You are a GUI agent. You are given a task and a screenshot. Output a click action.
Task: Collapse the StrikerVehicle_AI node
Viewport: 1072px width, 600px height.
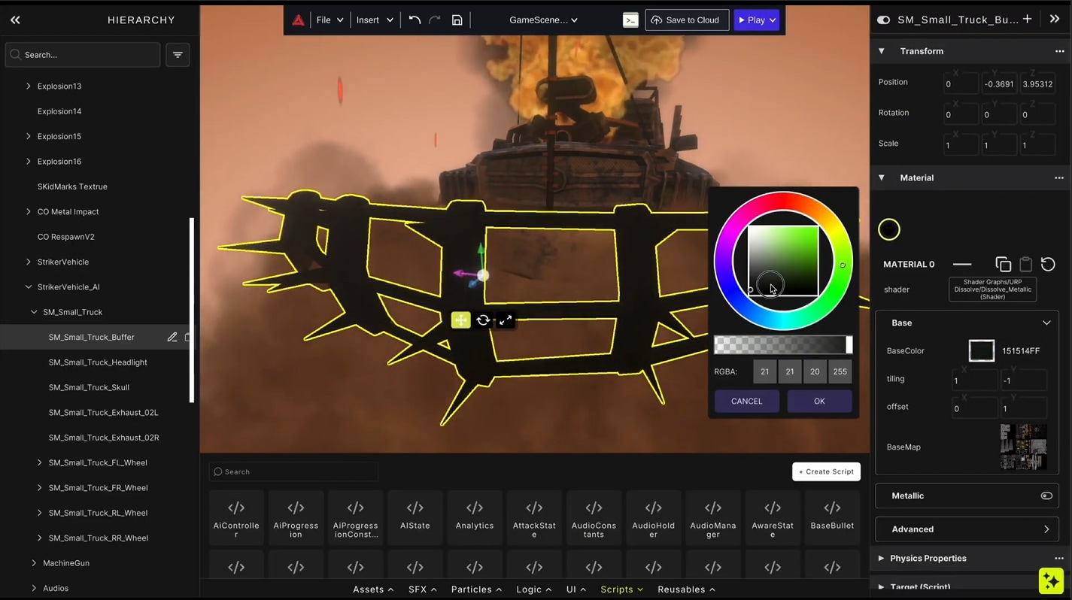click(x=29, y=287)
